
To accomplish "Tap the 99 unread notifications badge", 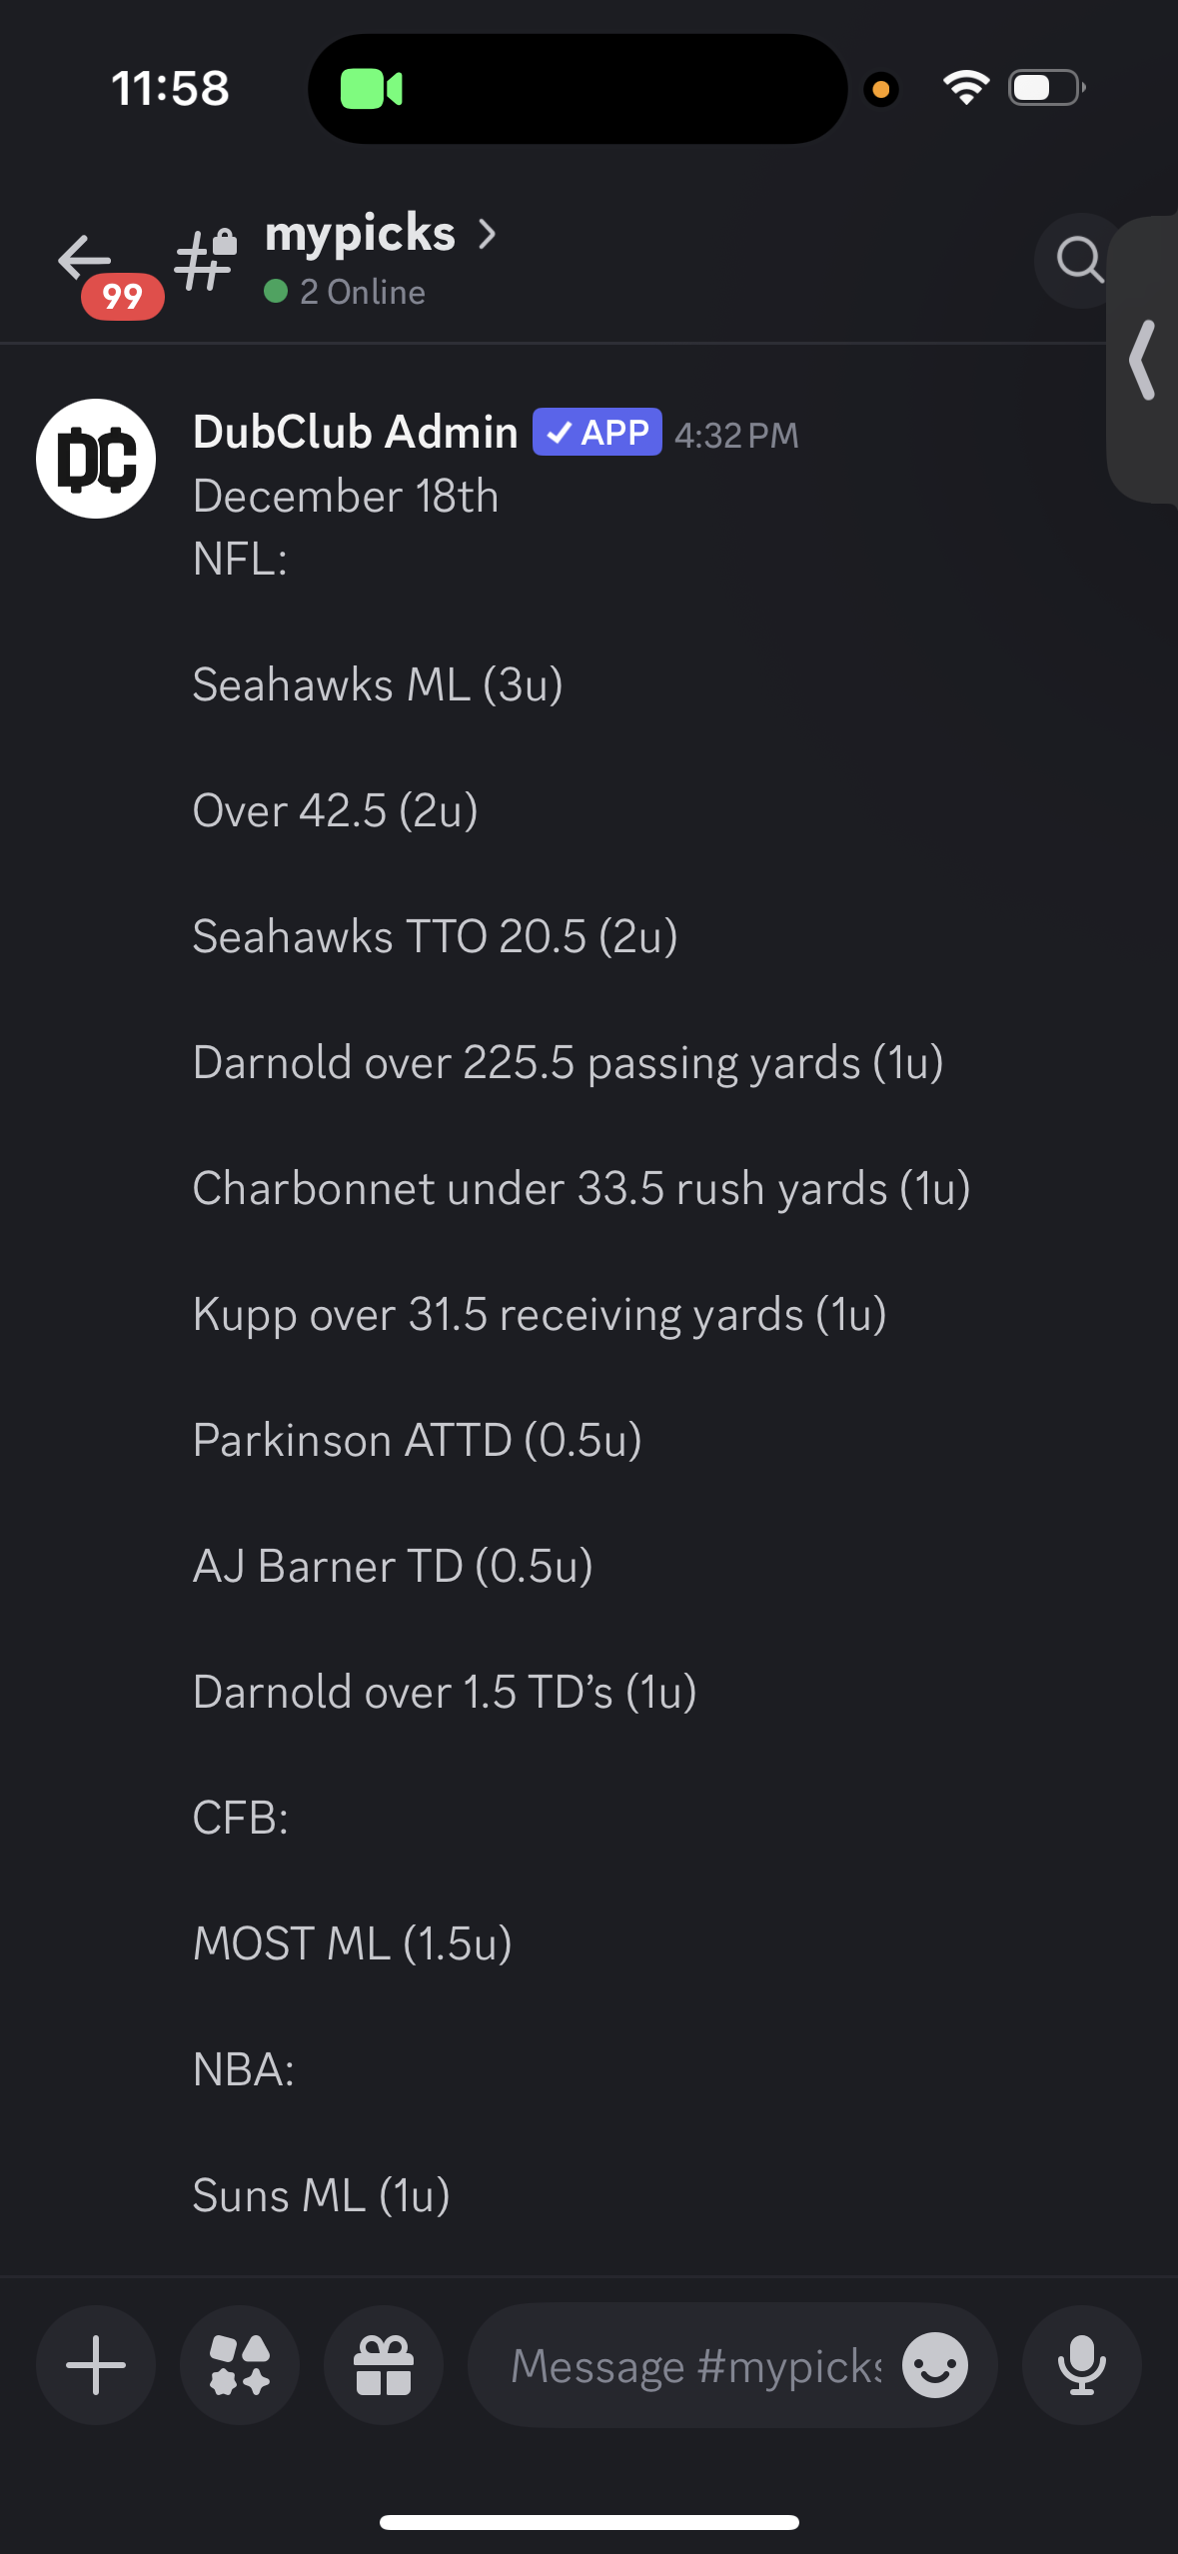I will pyautogui.click(x=122, y=296).
